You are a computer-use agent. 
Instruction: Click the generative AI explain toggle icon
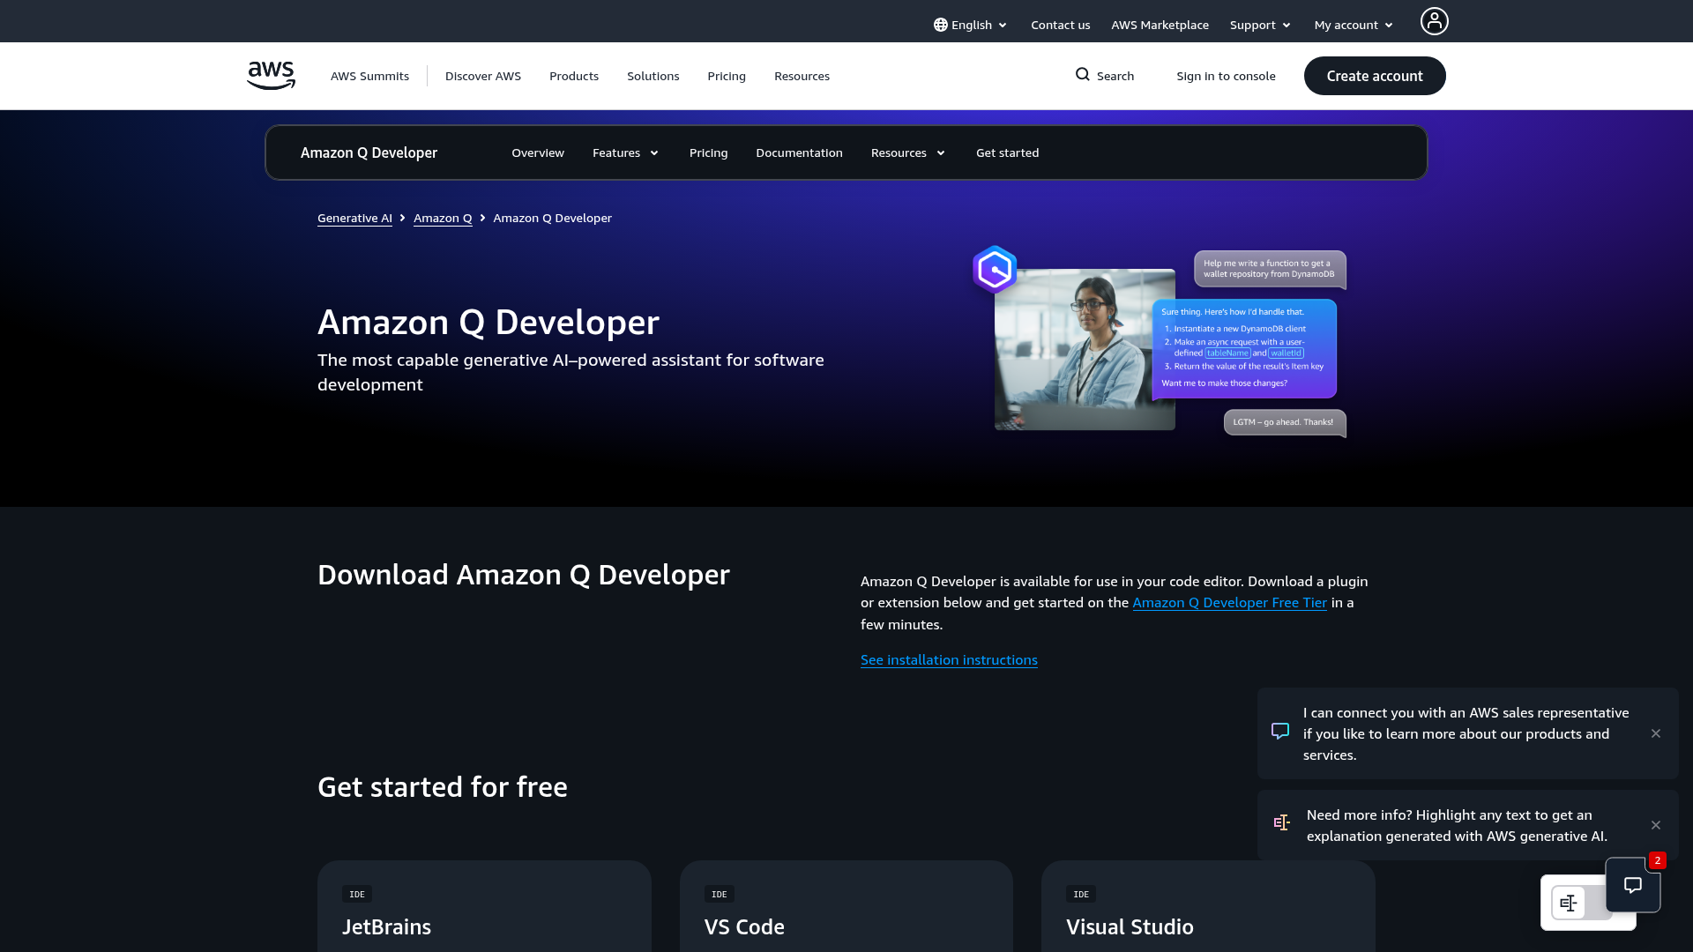pyautogui.click(x=1569, y=903)
